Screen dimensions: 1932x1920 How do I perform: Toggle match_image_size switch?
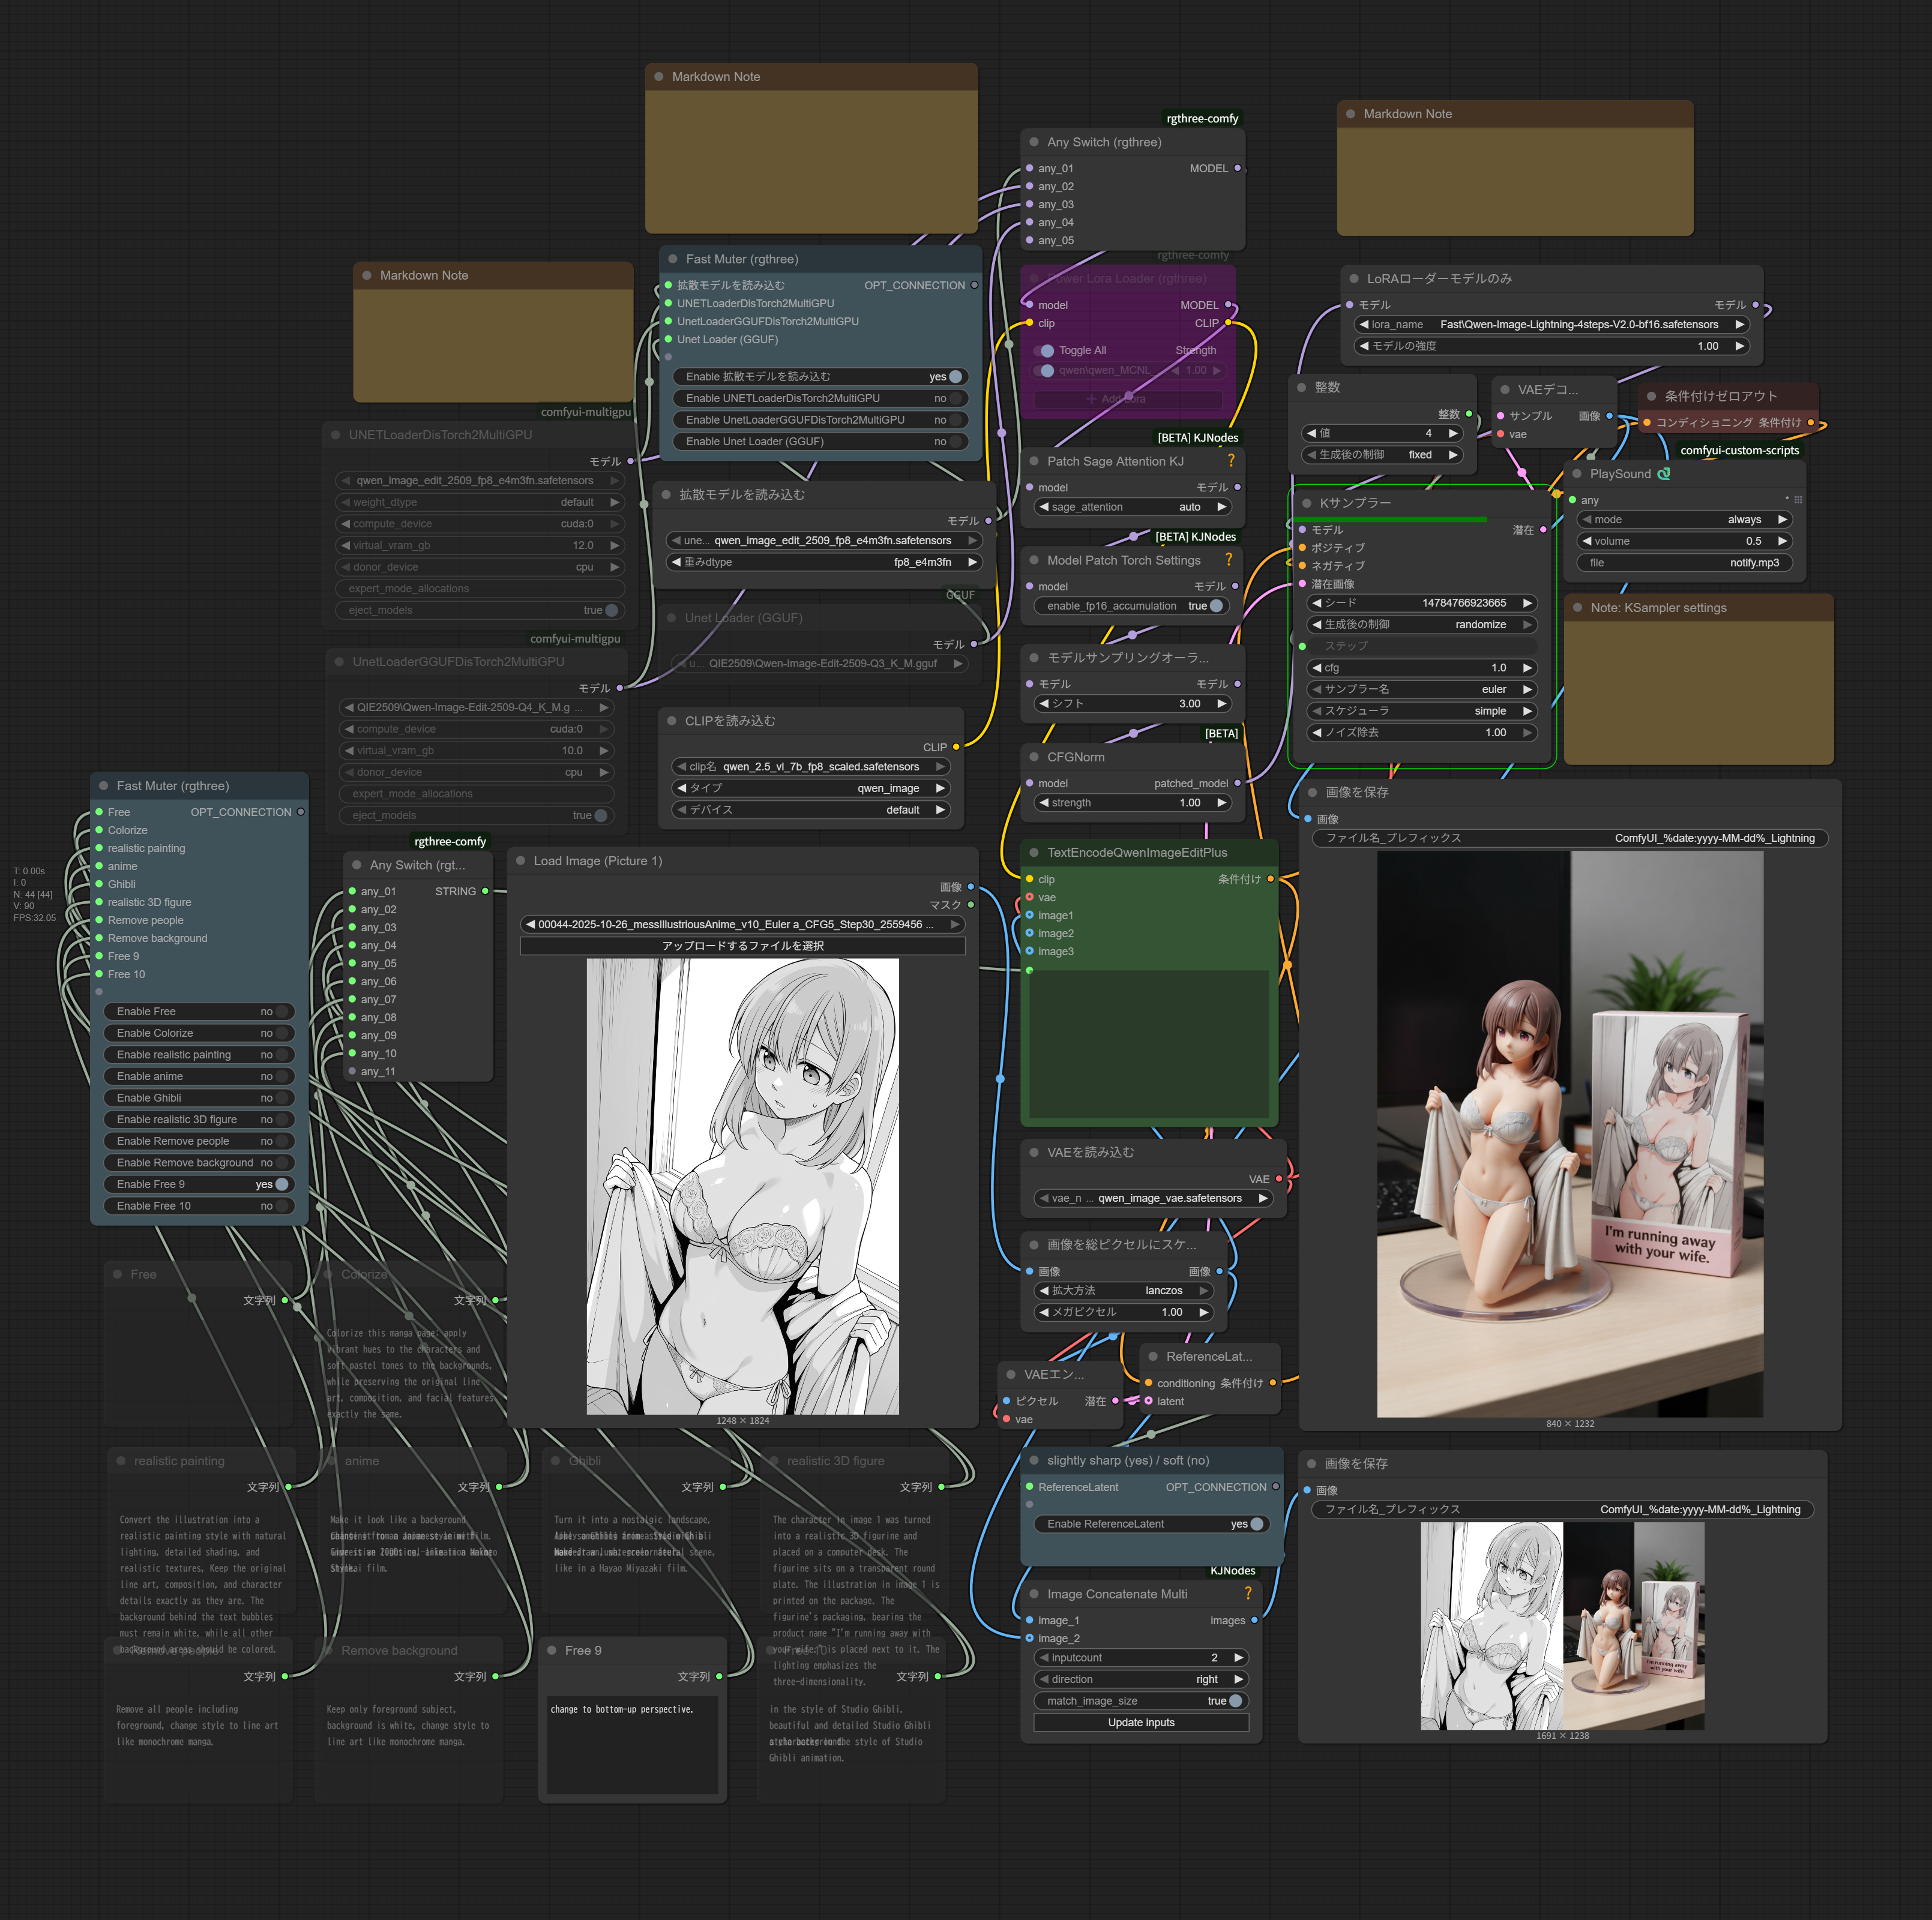click(1235, 1700)
